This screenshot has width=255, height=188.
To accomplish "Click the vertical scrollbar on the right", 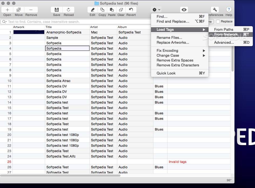I will [232, 59].
